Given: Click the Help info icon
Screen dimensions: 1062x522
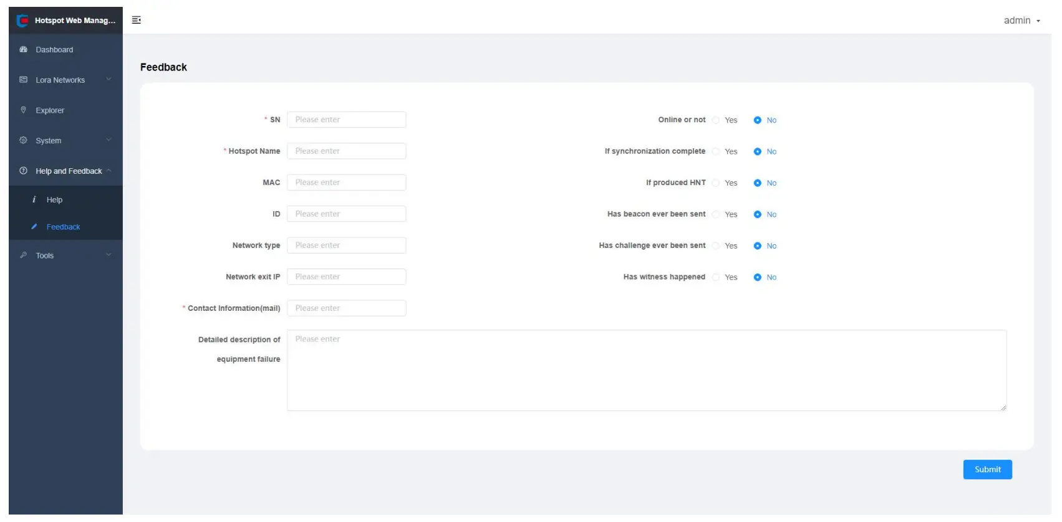Looking at the screenshot, I should [34, 199].
